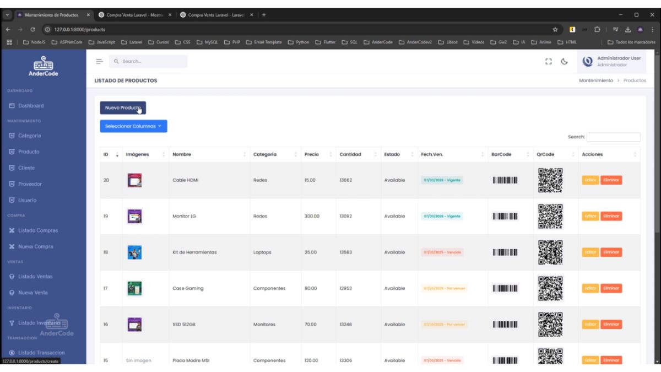Click the QR code of Cable HDMI
Screen dimensions: 661x372
(x=550, y=180)
